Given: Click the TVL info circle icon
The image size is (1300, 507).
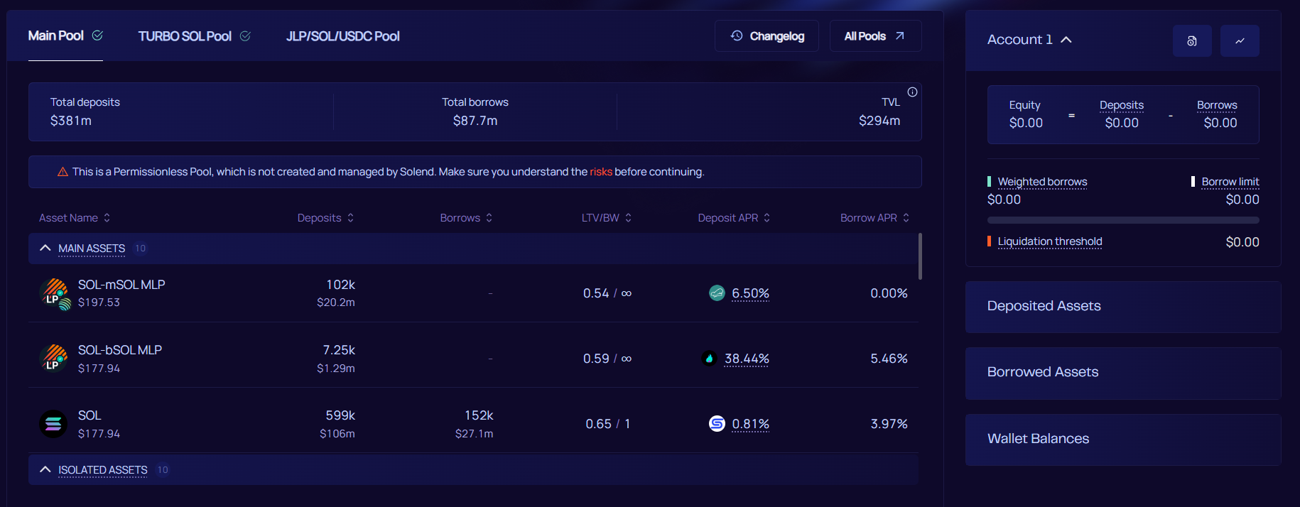Looking at the screenshot, I should [912, 92].
